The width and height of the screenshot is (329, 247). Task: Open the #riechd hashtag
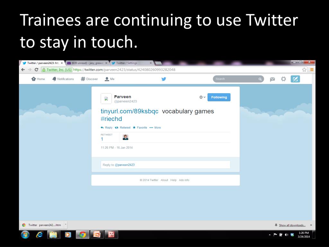click(x=111, y=119)
